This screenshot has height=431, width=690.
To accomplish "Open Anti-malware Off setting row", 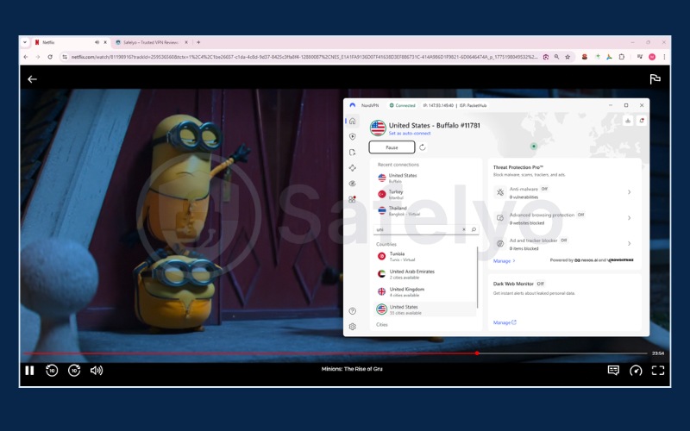I will pyautogui.click(x=564, y=192).
